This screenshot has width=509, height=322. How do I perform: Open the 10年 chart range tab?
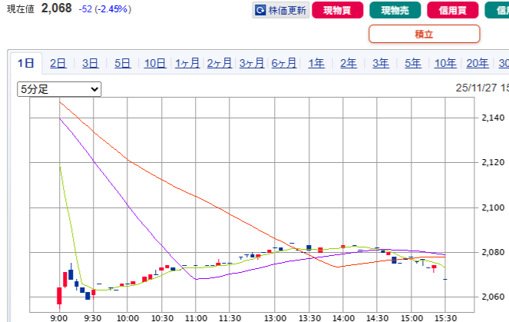[x=445, y=64]
